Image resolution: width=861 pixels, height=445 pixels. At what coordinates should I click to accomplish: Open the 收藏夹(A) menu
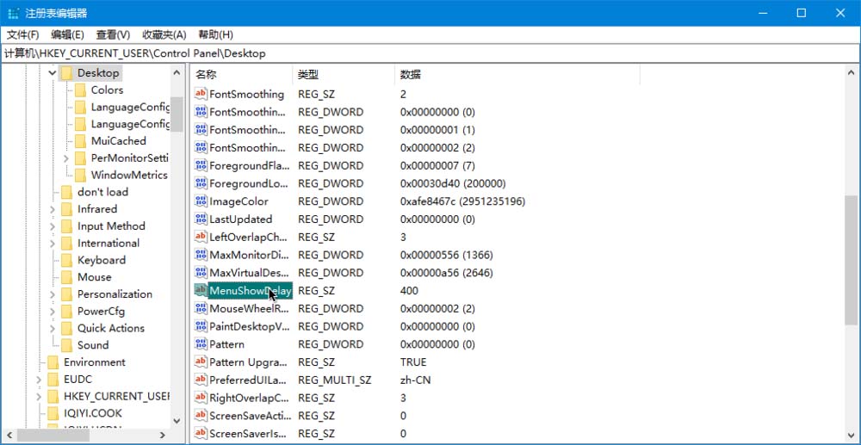tap(164, 34)
